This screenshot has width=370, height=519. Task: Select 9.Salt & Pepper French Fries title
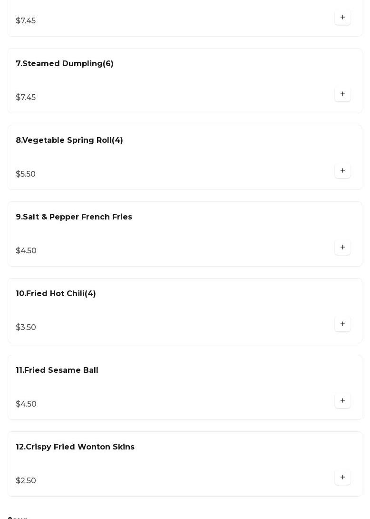click(74, 217)
